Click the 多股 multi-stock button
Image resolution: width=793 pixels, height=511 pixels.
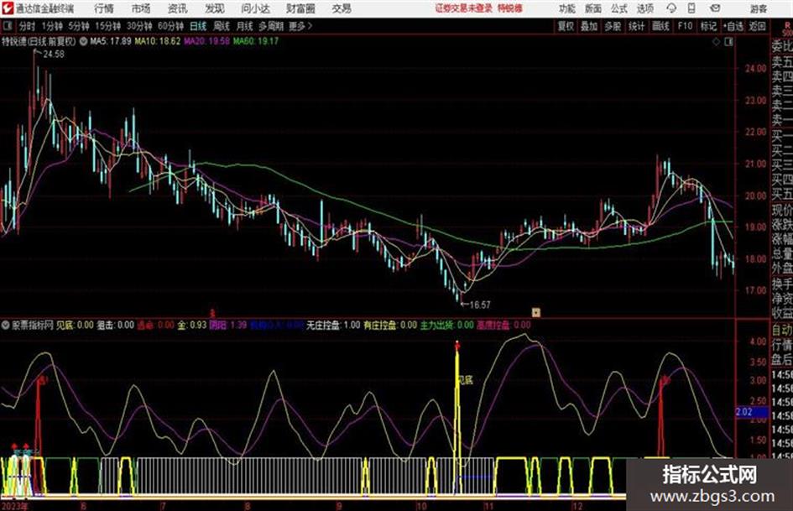click(x=613, y=26)
